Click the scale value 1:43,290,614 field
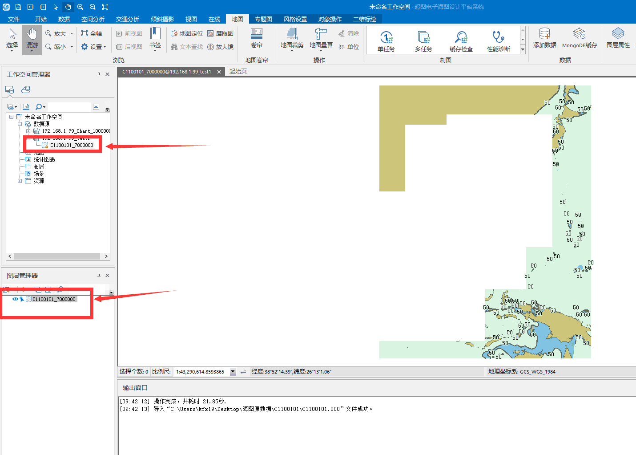Viewport: 636px width, 455px height. tap(201, 372)
